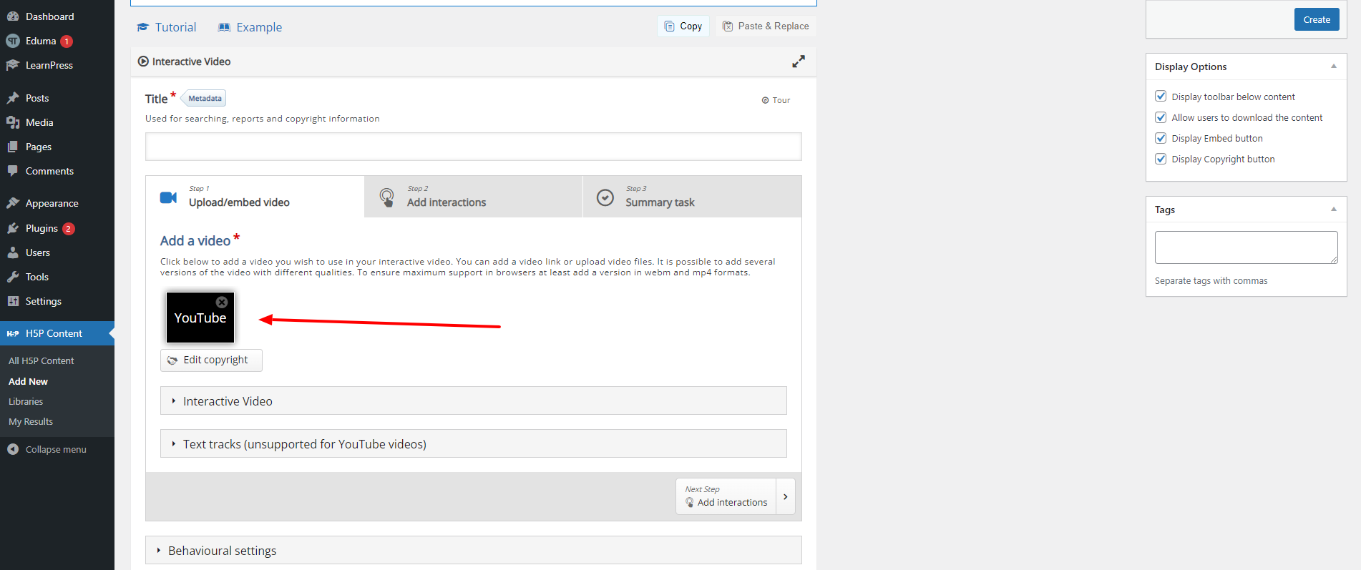Click the Title input field
Image resolution: width=1361 pixels, height=570 pixels.
[473, 147]
